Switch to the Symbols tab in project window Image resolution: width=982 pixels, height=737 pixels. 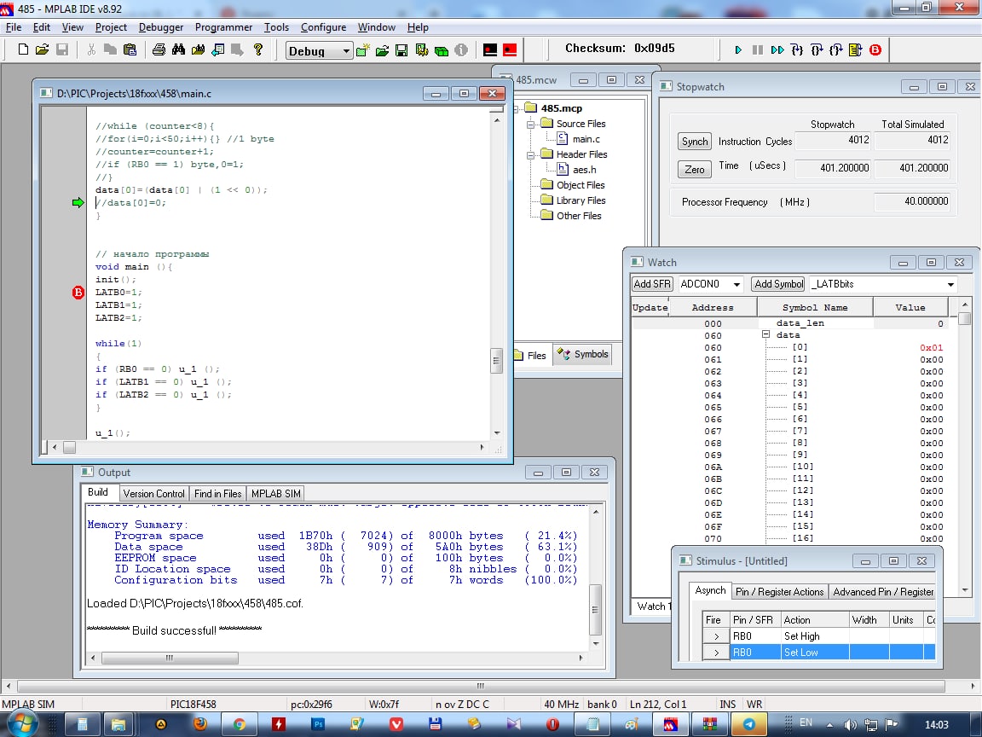tap(583, 354)
